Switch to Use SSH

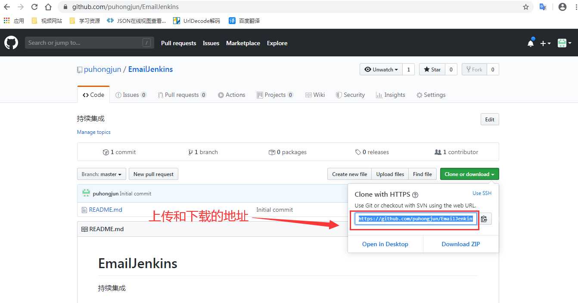[x=482, y=193]
